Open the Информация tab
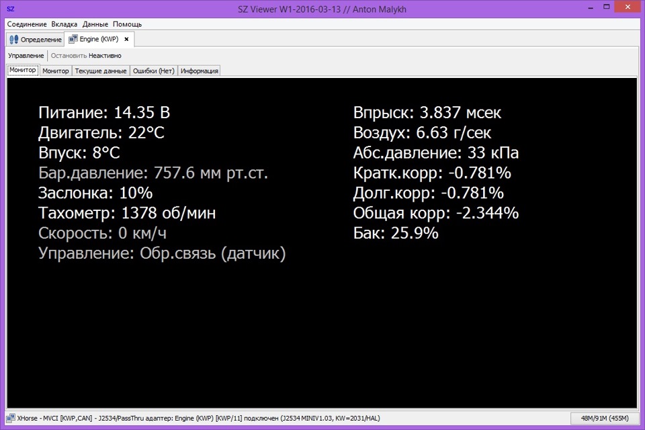The width and height of the screenshot is (645, 430). click(x=199, y=71)
